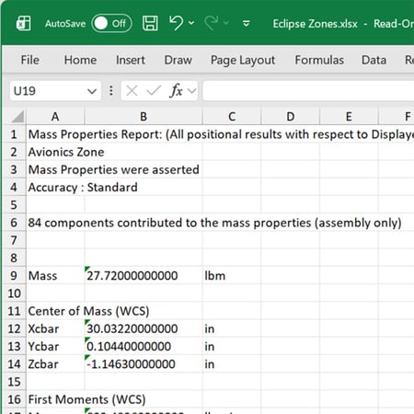The width and height of the screenshot is (414, 414).
Task: Select column A header
Action: click(55, 117)
